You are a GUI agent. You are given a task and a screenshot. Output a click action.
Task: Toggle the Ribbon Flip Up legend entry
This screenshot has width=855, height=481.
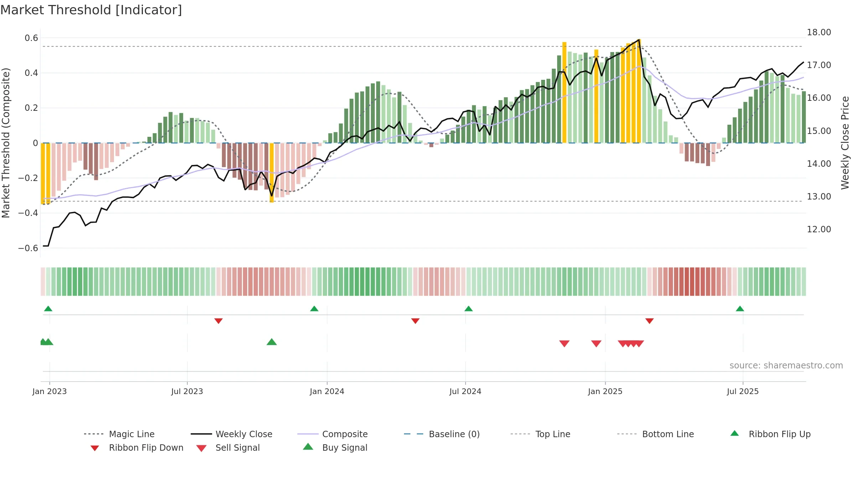point(770,434)
